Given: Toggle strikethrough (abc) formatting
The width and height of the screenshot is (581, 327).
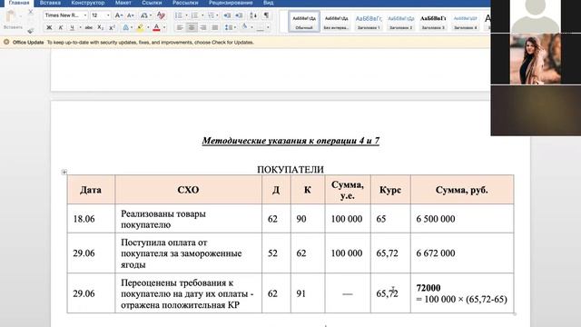Looking at the screenshot, I should click(x=89, y=27).
